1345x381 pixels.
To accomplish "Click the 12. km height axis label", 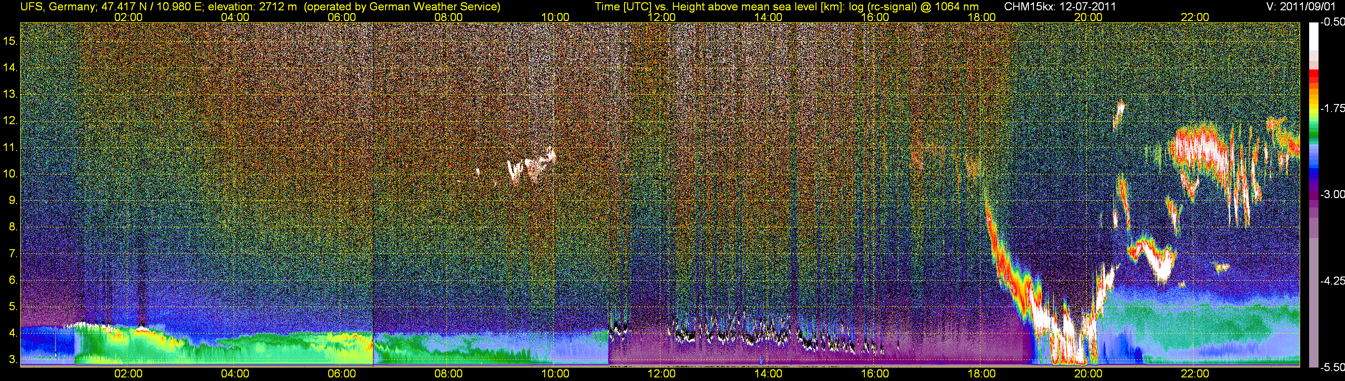I will [11, 121].
